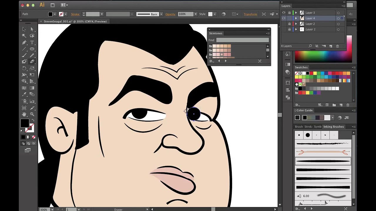This screenshot has width=376, height=211.
Task: Unlock Layer 2 using its lock icon
Action: point(289,24)
